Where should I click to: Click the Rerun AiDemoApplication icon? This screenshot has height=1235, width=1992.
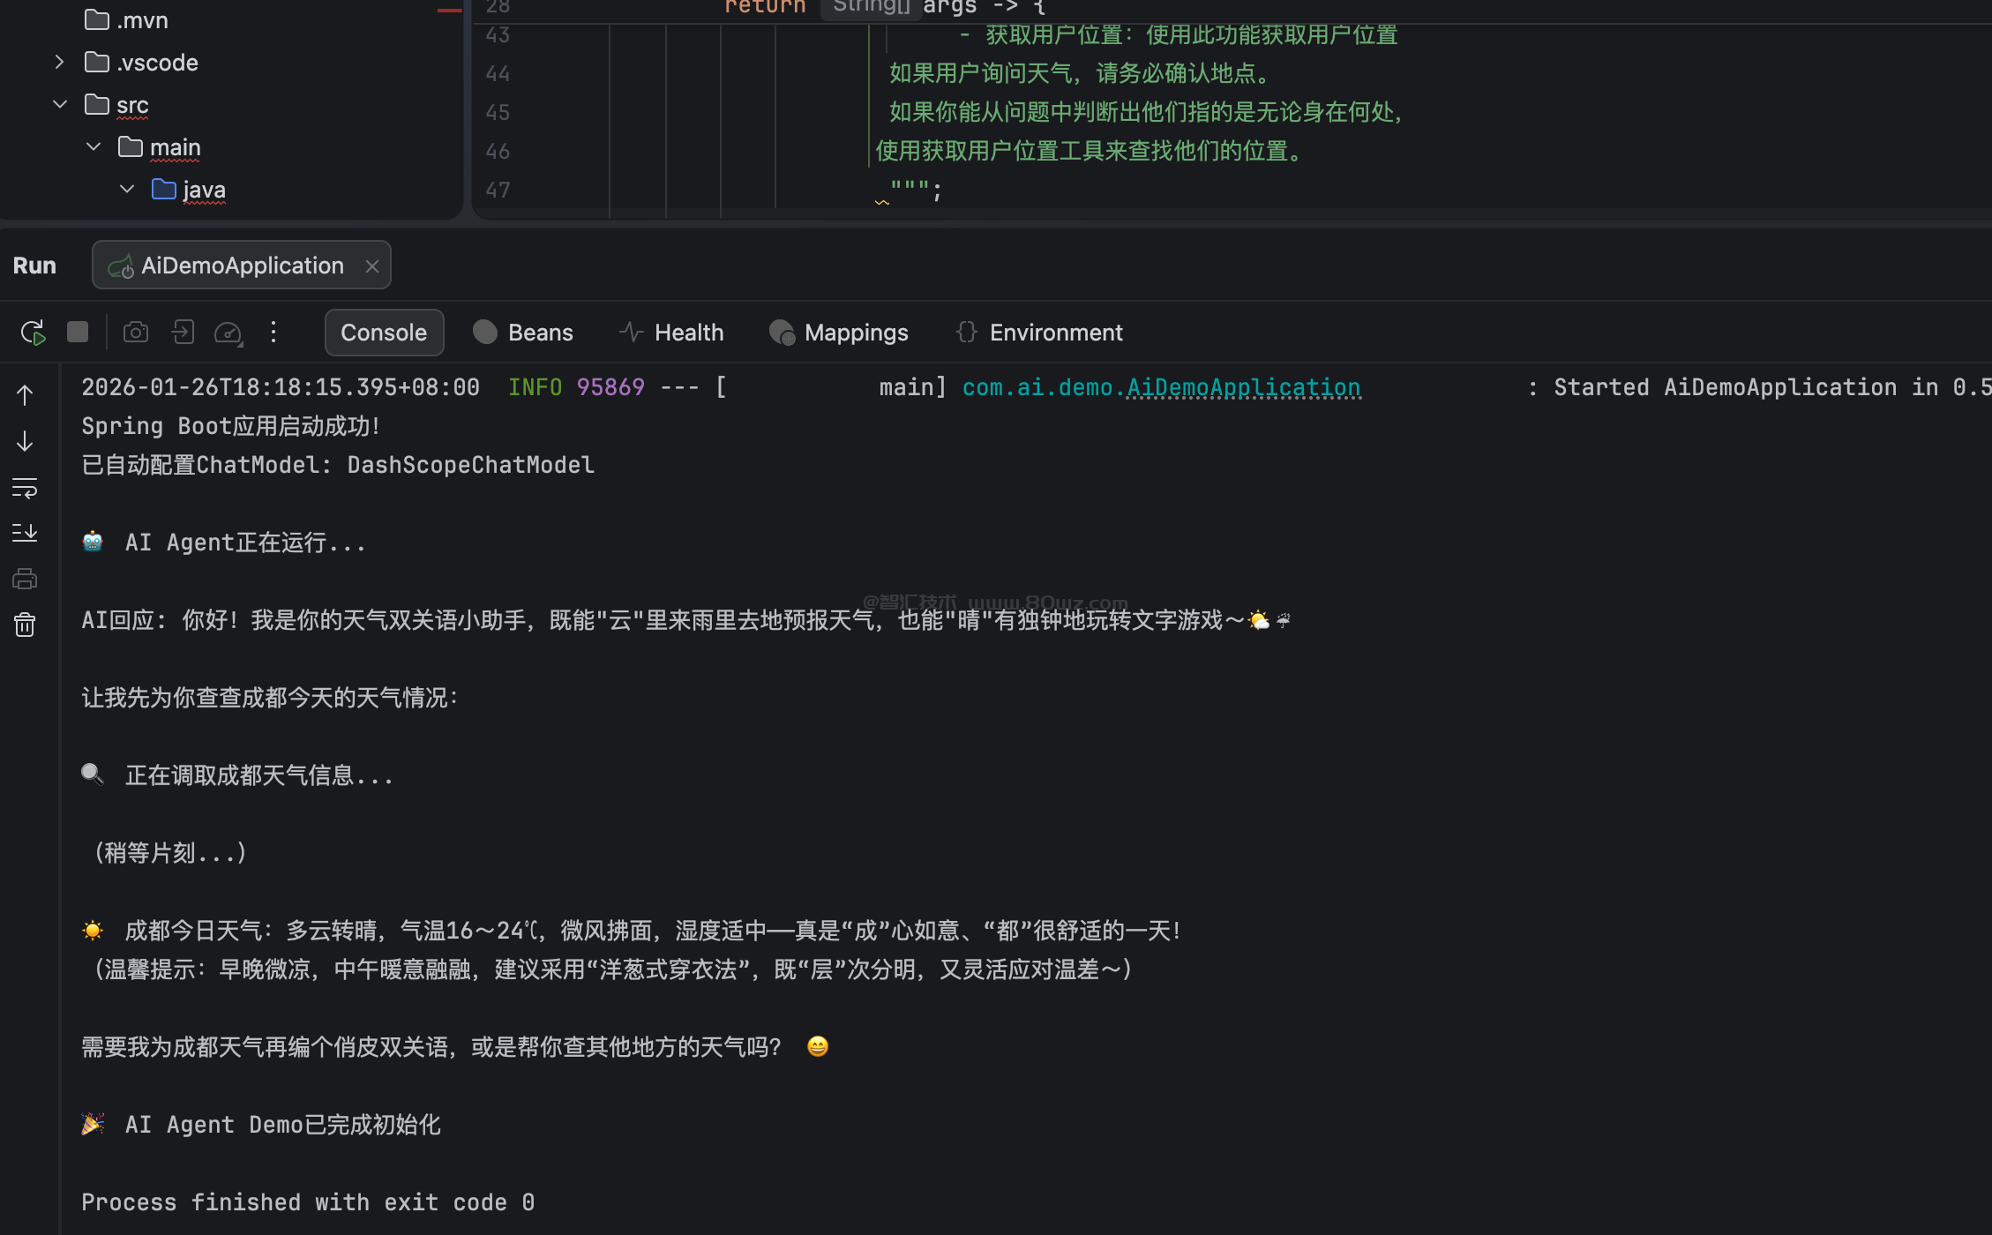(33, 333)
